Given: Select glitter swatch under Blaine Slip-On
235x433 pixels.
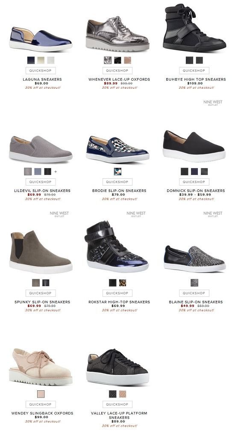Looking at the screenshot, I should 194,283.
